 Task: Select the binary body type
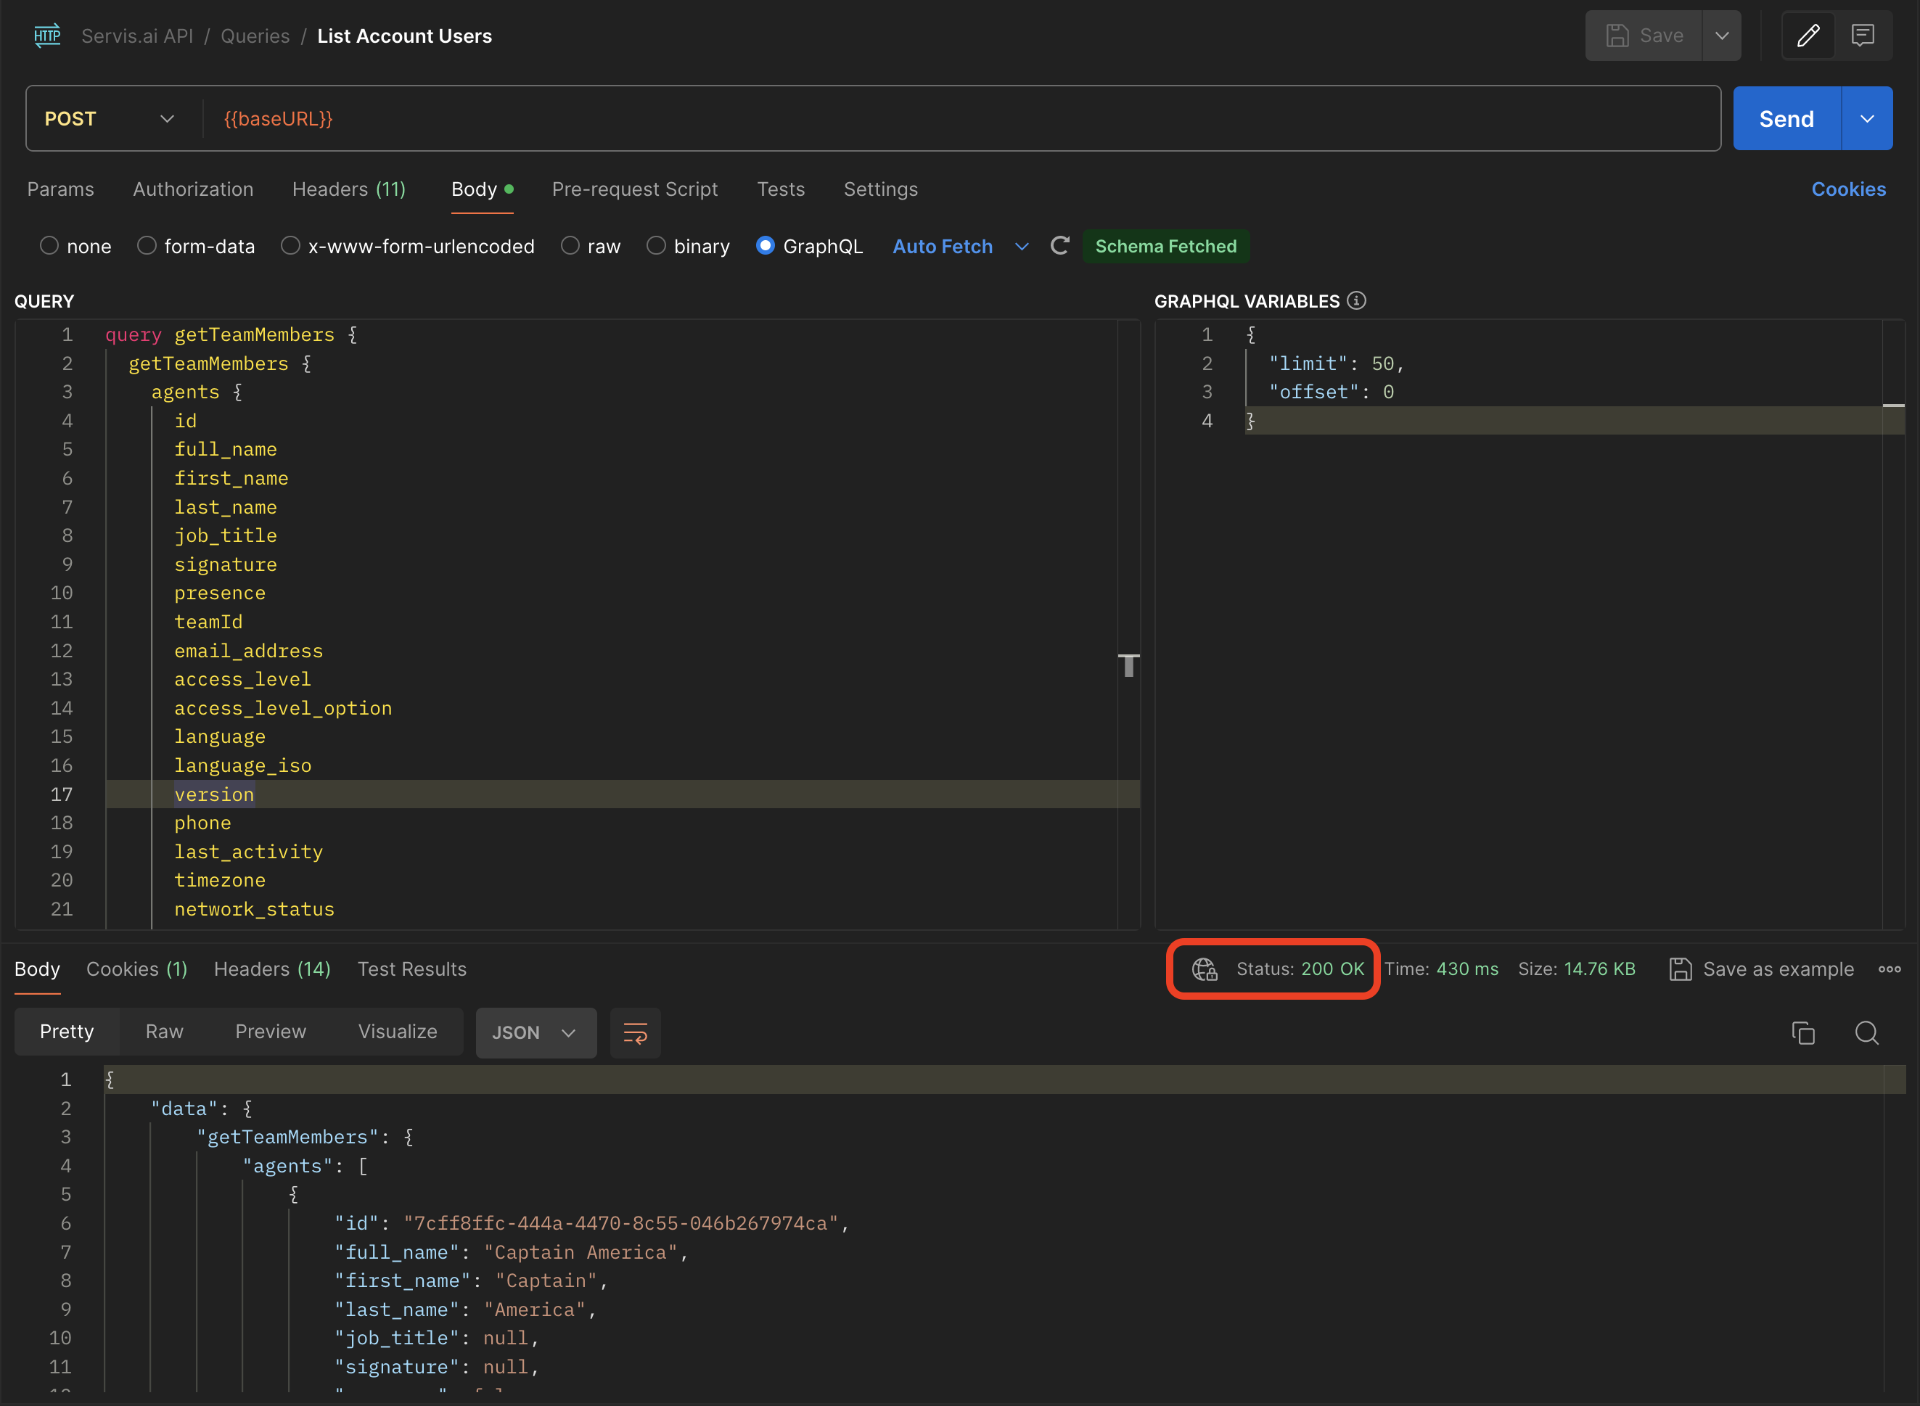click(x=656, y=246)
